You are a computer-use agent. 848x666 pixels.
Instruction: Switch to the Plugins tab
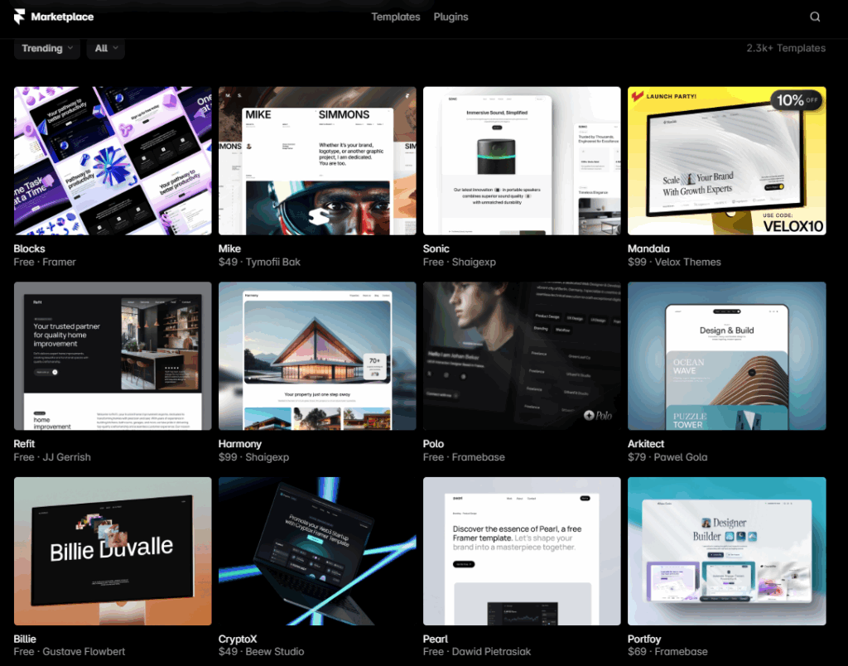pos(450,16)
